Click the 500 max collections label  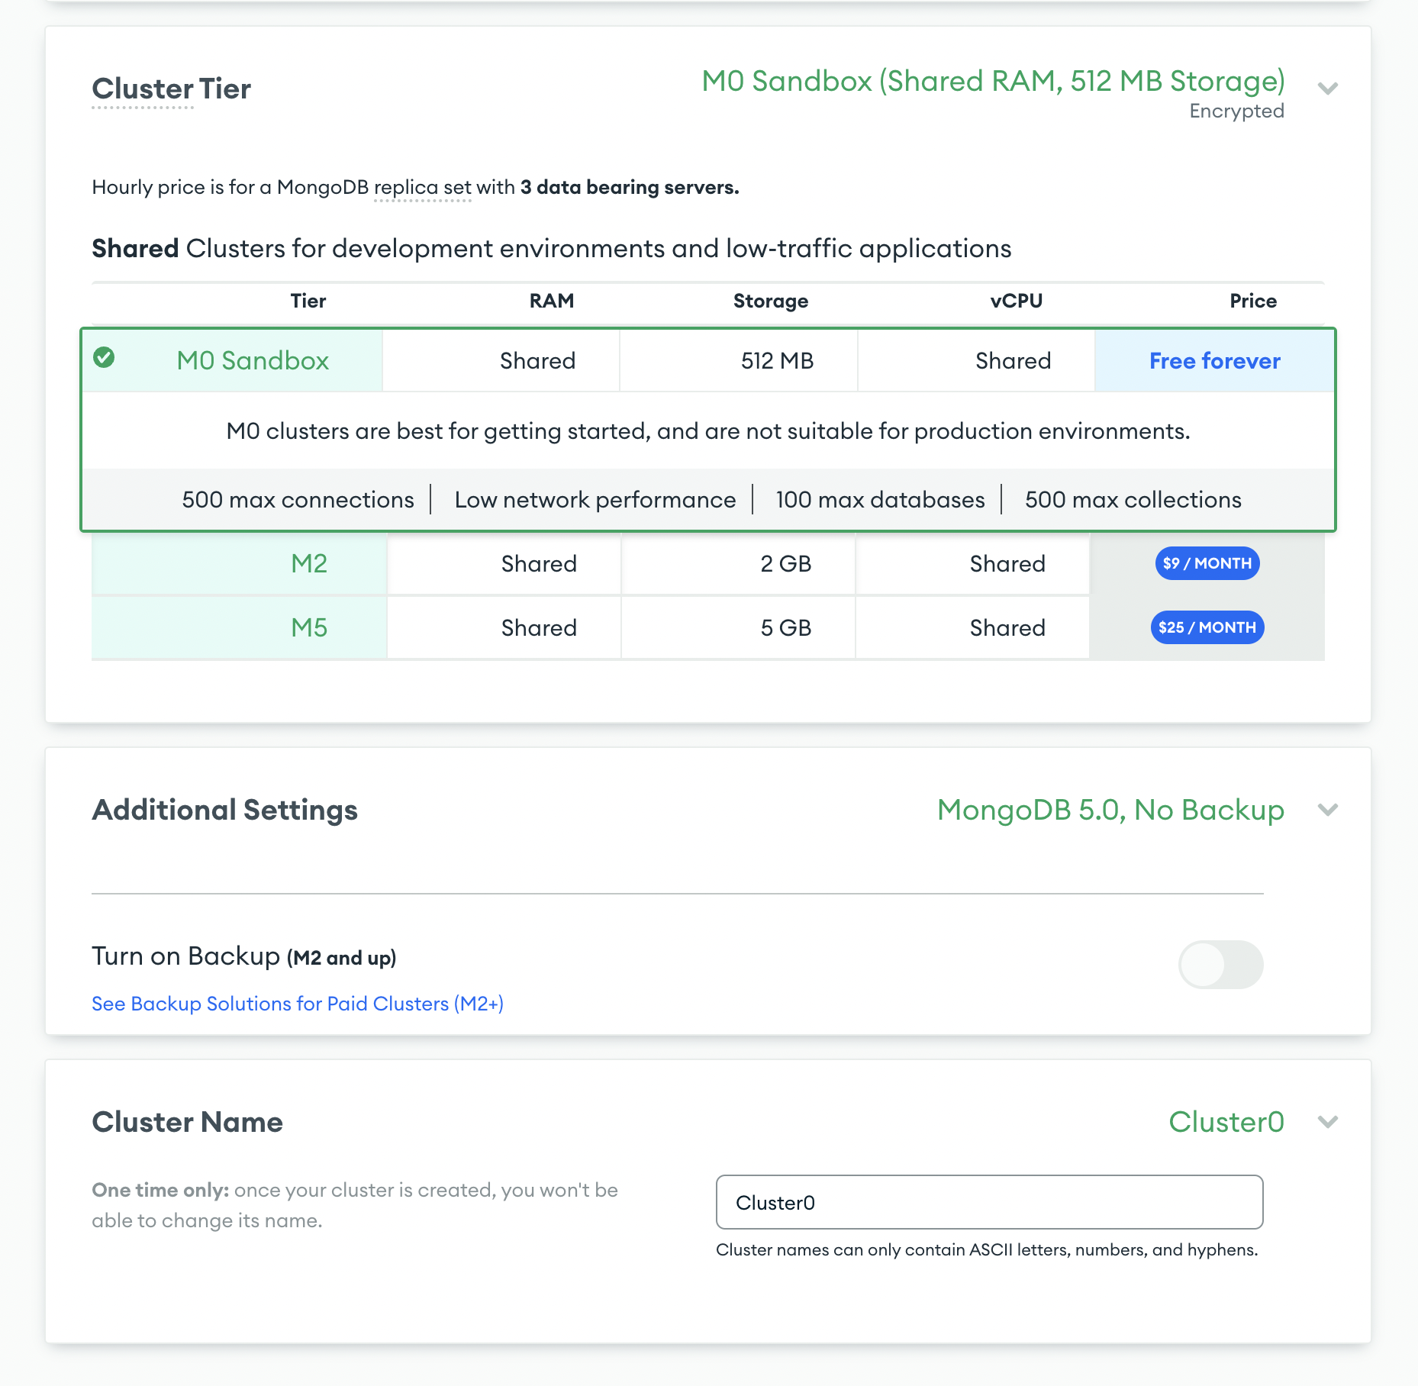point(1133,500)
